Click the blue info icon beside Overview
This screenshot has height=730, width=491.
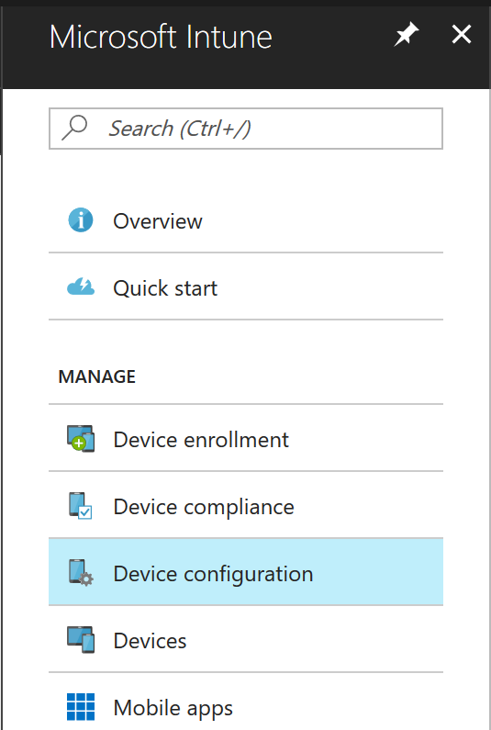pos(81,219)
